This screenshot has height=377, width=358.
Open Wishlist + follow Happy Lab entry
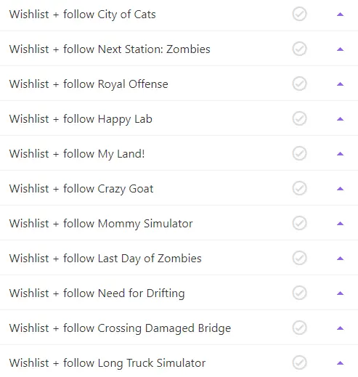[x=179, y=119]
